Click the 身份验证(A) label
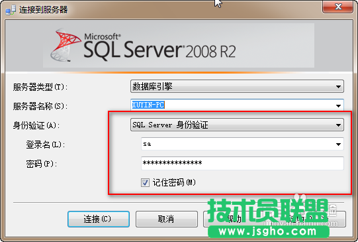 pos(36,125)
